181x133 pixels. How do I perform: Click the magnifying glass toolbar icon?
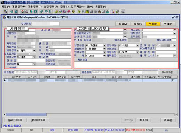pyautogui.click(x=123, y=11)
